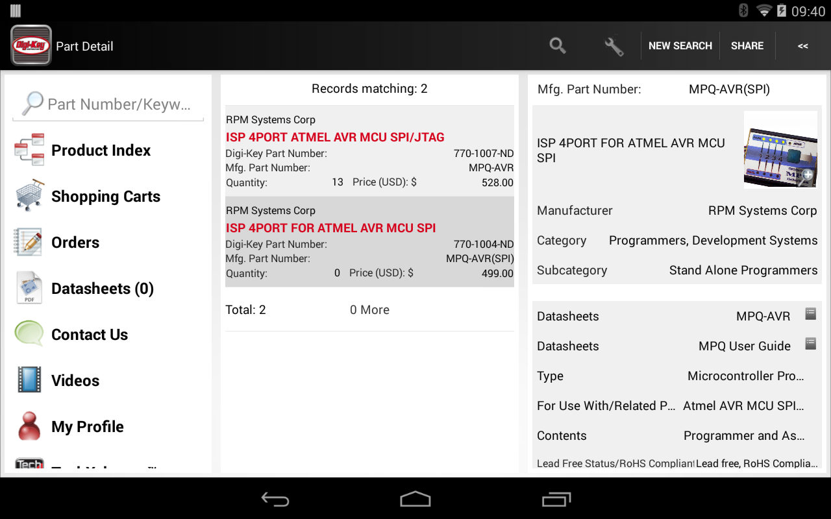Tap SHARE in the action bar
831x519 pixels.
(x=747, y=45)
